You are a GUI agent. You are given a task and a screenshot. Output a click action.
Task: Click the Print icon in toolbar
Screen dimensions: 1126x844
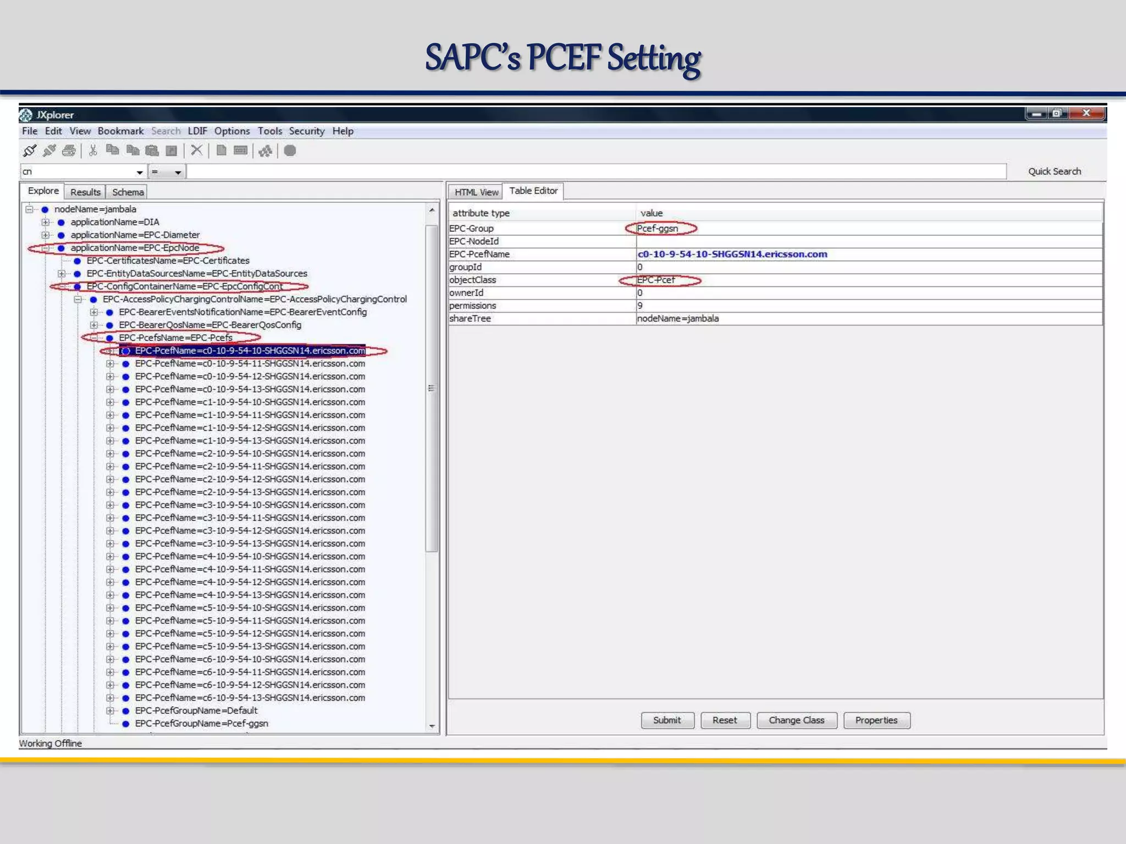(x=69, y=151)
